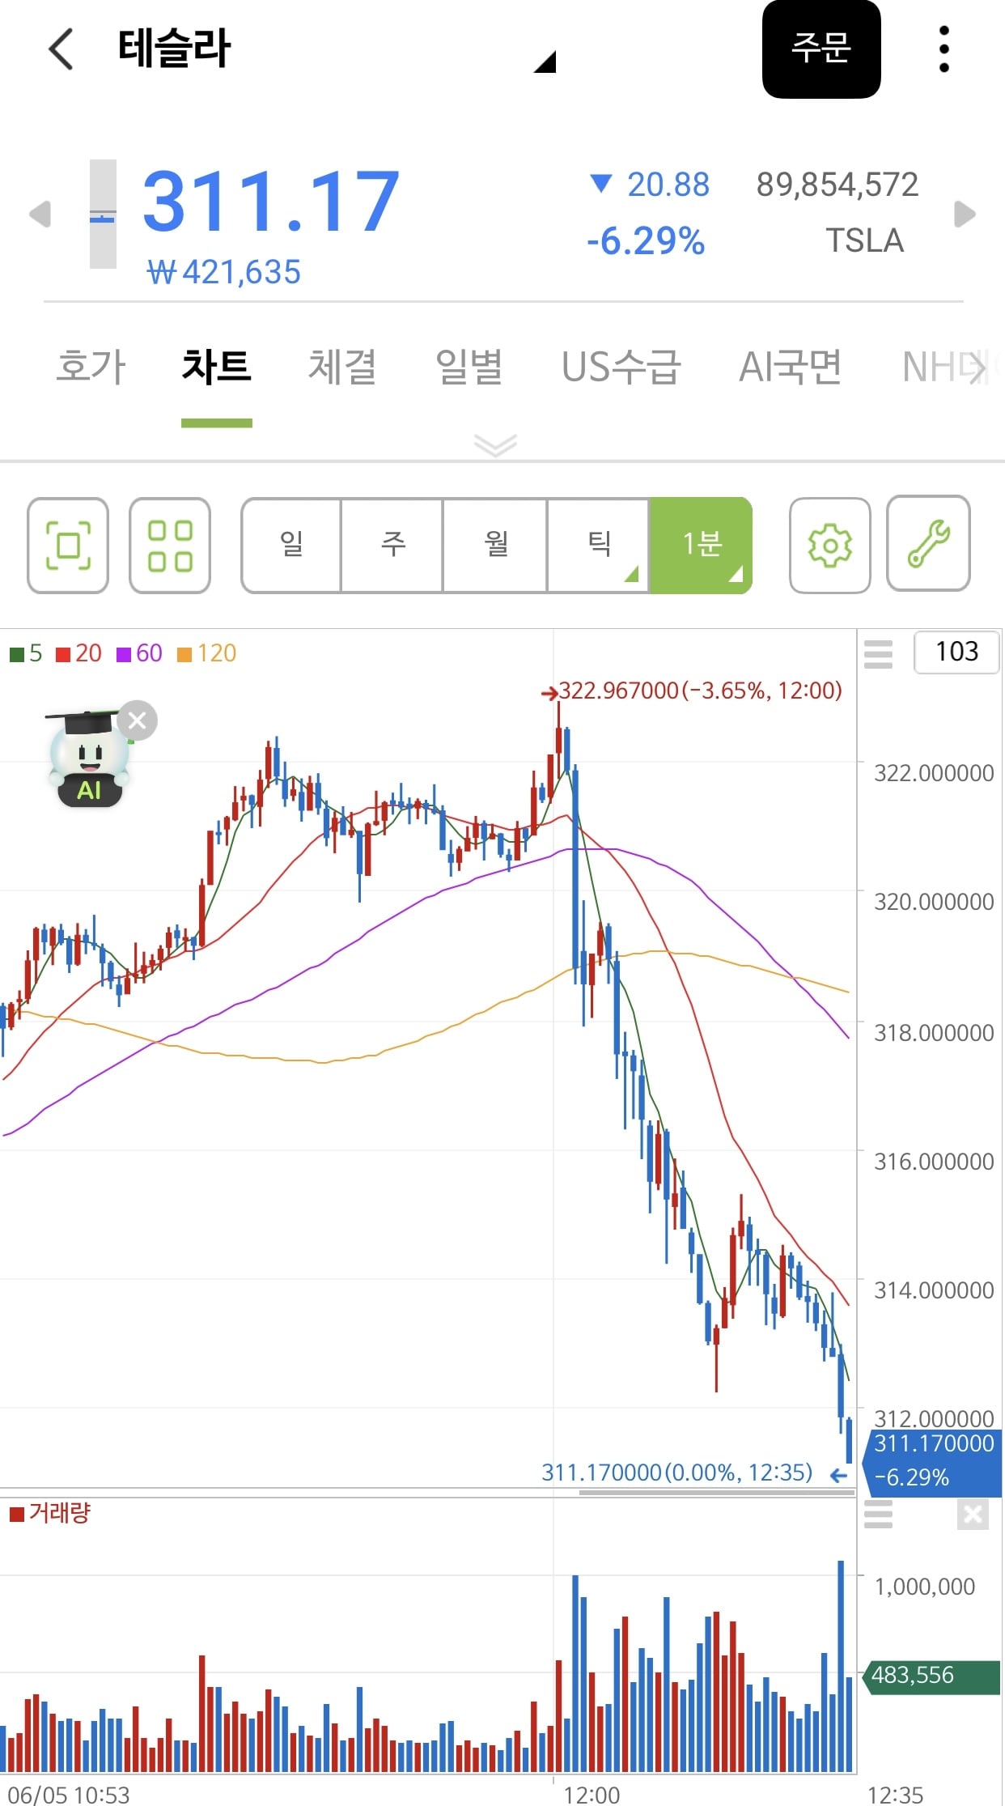Tap the 거래량 volume legend

(x=50, y=1513)
